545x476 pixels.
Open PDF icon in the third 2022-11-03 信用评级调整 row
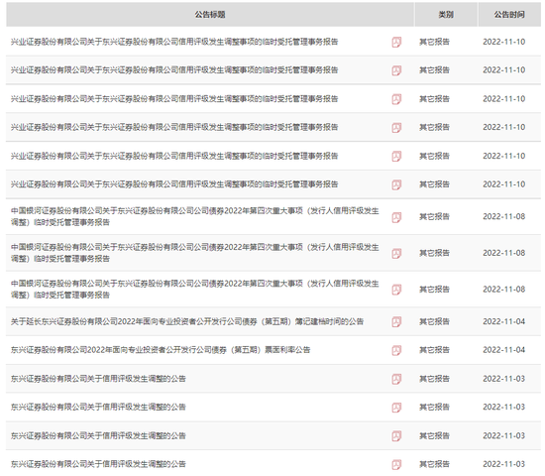pos(396,436)
